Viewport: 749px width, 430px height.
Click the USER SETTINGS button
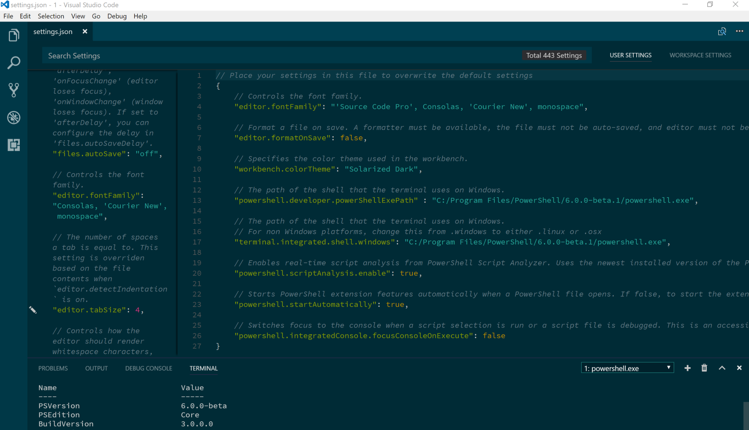point(630,56)
